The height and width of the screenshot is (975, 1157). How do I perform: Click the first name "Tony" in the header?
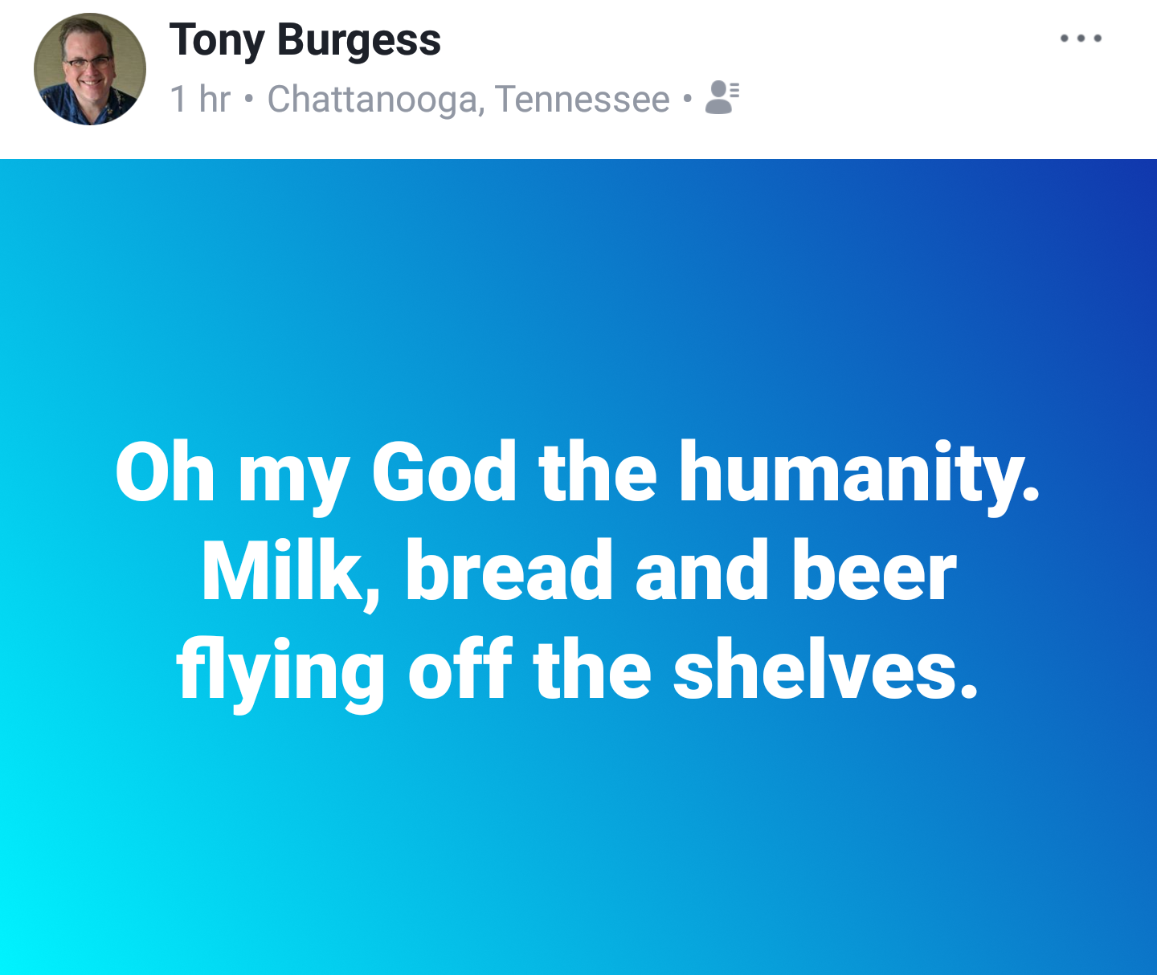tap(217, 40)
